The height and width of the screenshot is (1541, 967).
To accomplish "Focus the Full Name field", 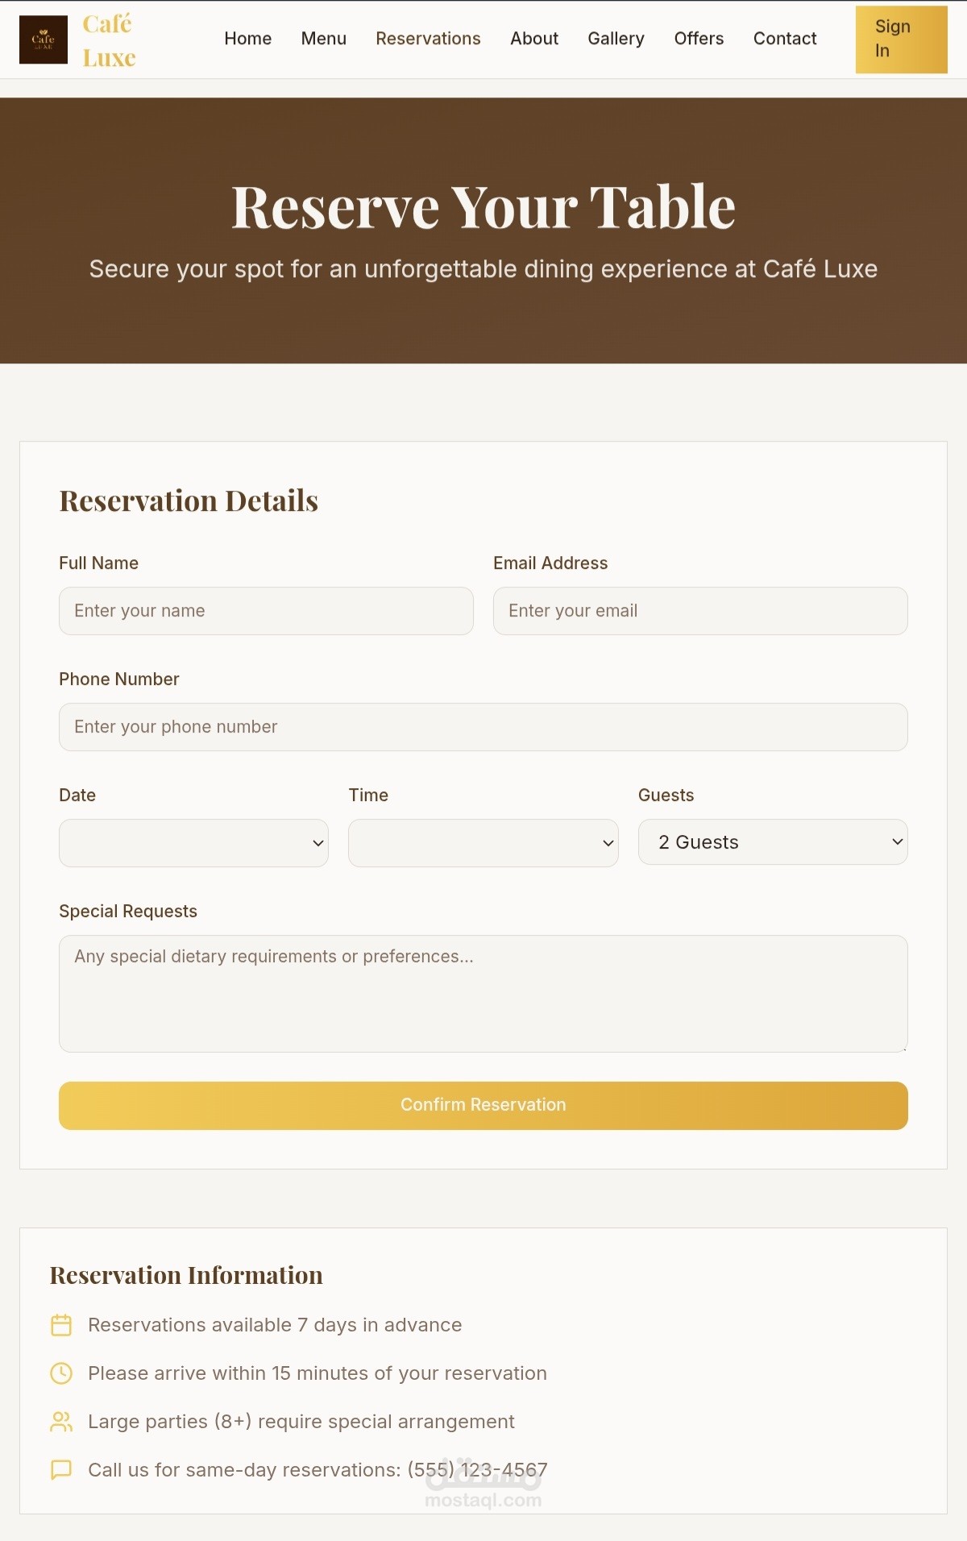I will tap(266, 611).
